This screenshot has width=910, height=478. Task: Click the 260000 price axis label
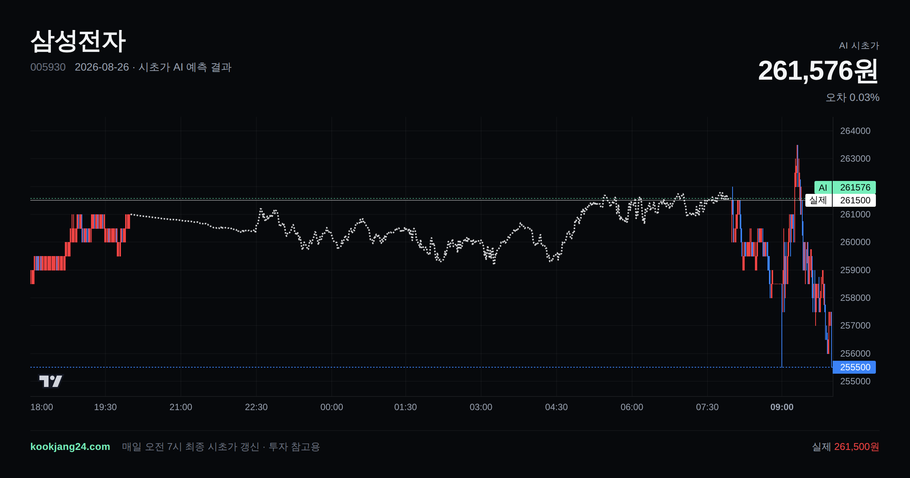point(855,242)
